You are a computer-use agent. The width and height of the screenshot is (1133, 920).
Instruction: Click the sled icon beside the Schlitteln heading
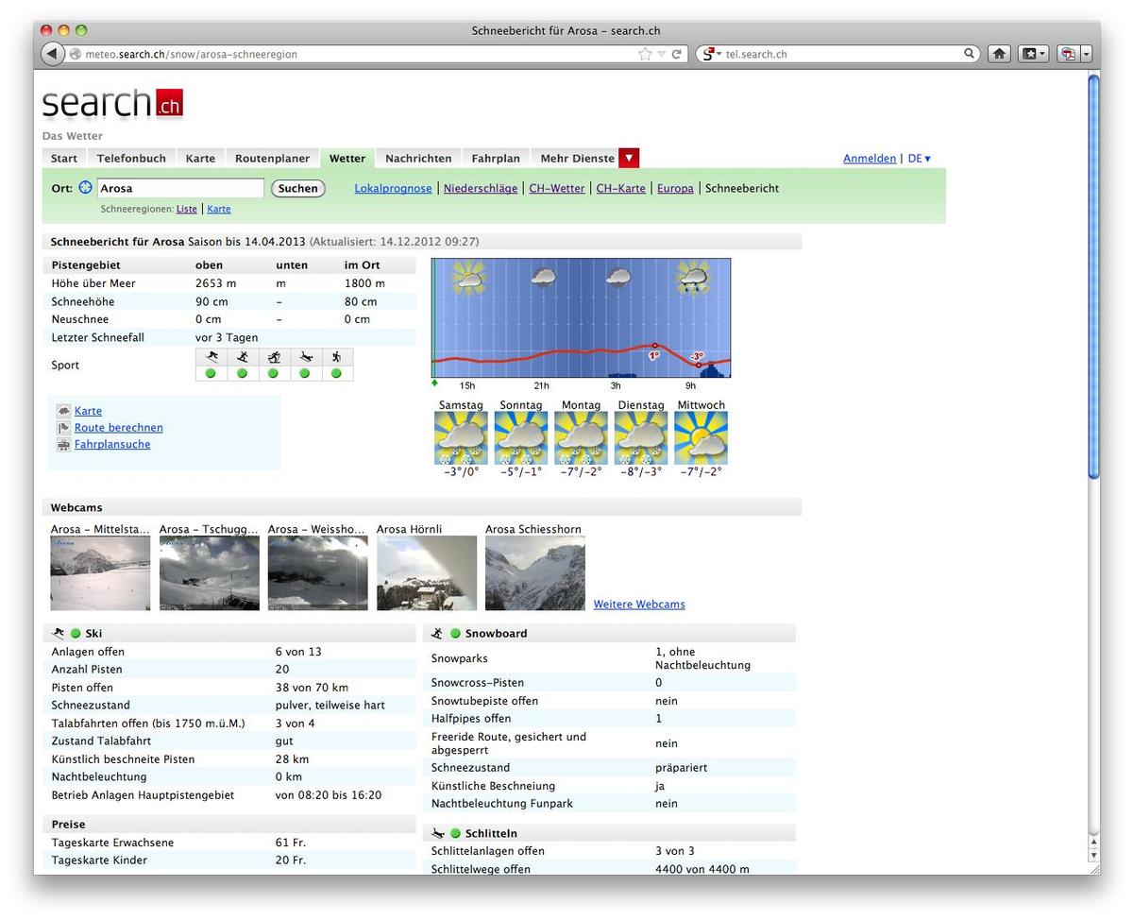click(x=437, y=833)
